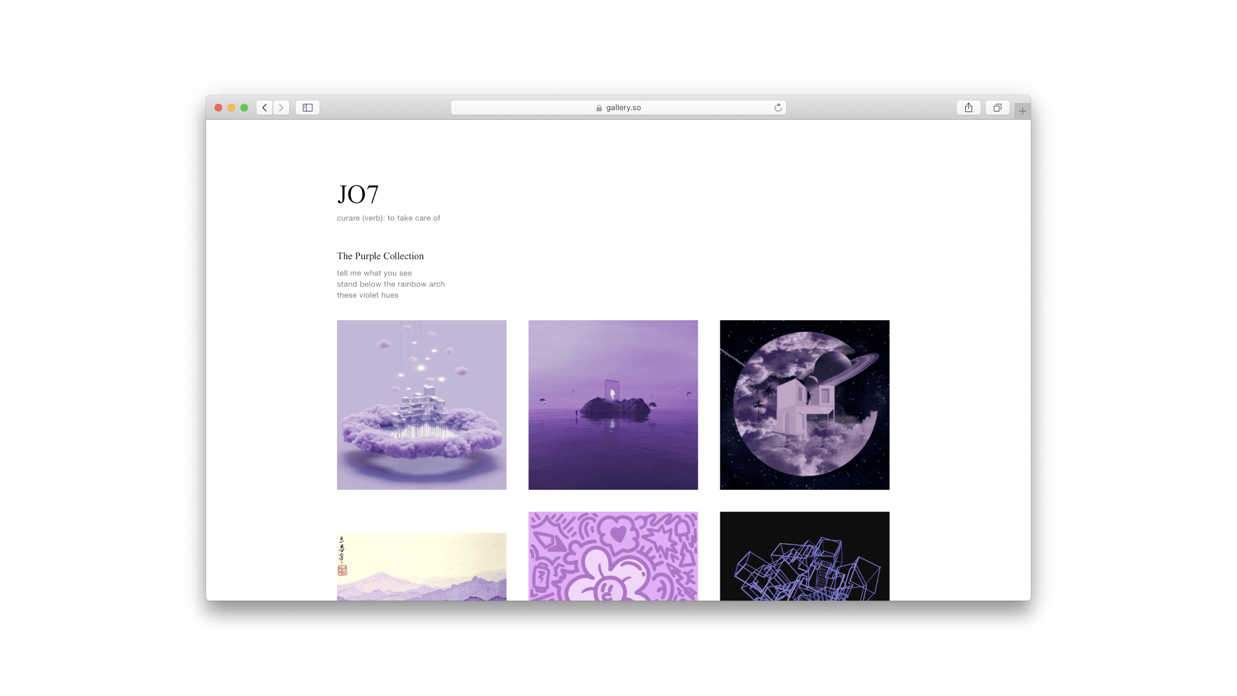The height and width of the screenshot is (696, 1237).
Task: Click the JO7 gallery title
Action: [358, 195]
